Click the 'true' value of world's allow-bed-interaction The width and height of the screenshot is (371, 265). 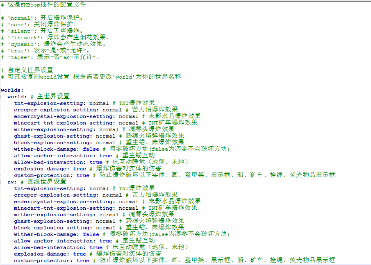(x=96, y=163)
